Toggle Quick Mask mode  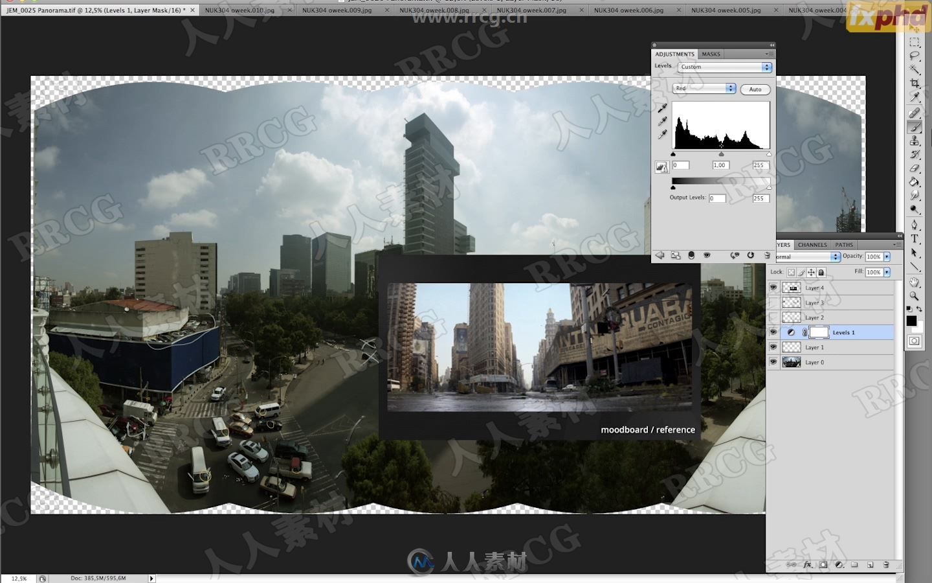915,341
